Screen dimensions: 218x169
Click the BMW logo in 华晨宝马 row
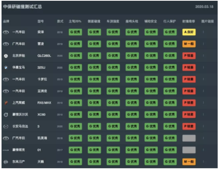coord(6,68)
